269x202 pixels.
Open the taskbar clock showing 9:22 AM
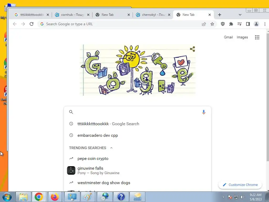pos(256,197)
